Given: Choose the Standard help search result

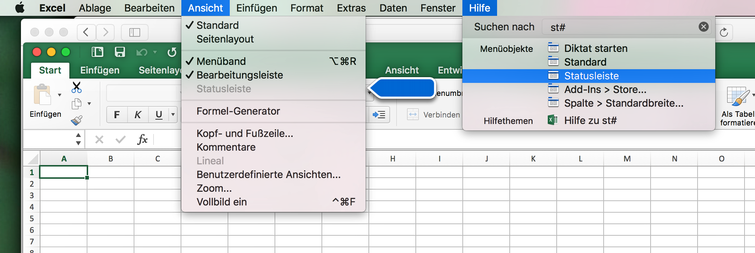Looking at the screenshot, I should (x=589, y=62).
